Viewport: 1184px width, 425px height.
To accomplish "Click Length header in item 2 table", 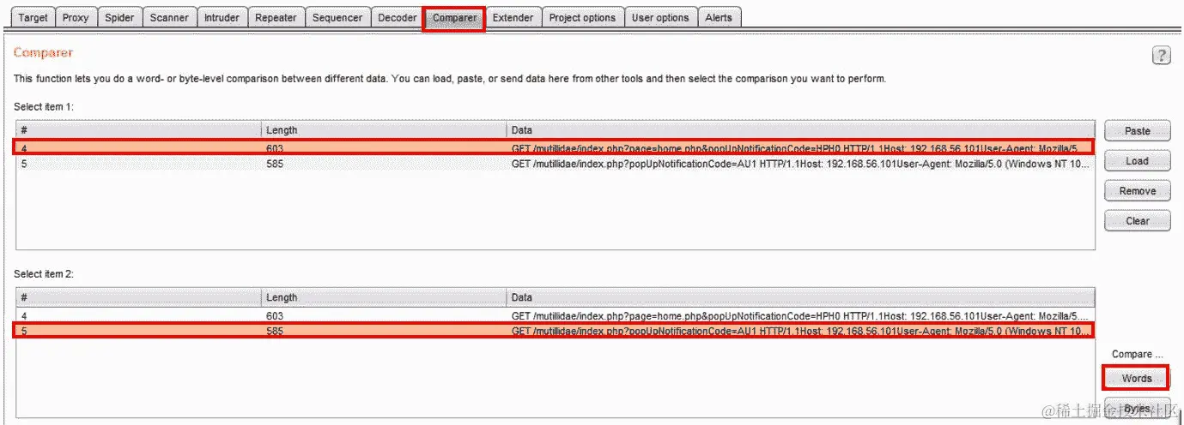I will point(384,297).
